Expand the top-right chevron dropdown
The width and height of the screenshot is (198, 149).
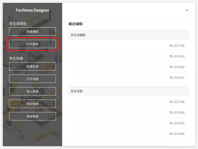tap(187, 10)
